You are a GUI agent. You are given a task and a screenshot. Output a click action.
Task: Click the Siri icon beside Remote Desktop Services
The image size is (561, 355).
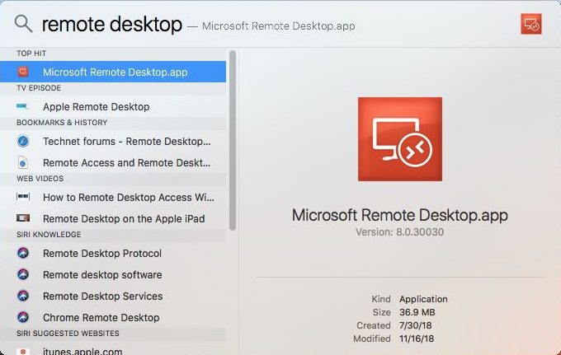[23, 296]
